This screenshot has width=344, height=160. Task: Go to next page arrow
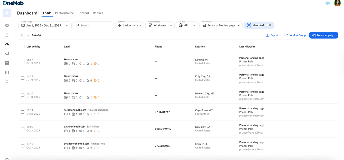(x=28, y=35)
